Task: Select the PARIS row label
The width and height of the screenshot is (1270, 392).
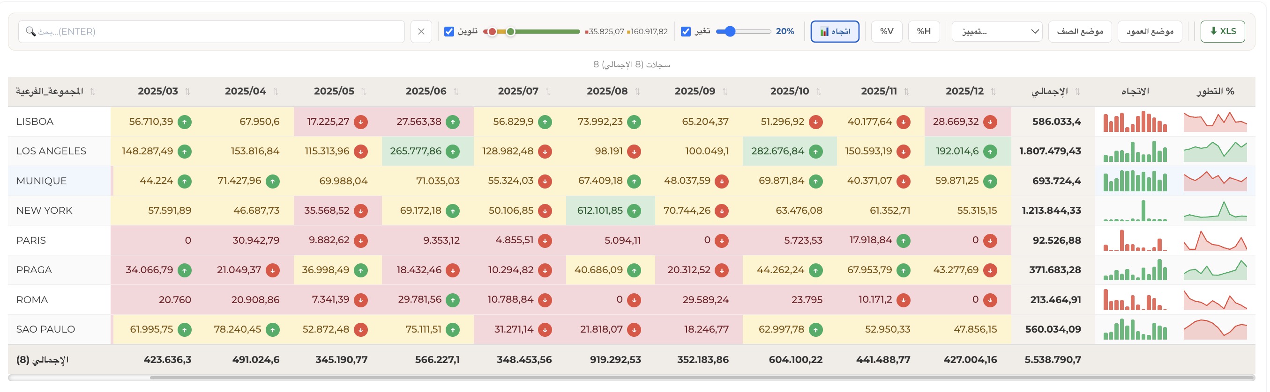Action: pos(31,240)
